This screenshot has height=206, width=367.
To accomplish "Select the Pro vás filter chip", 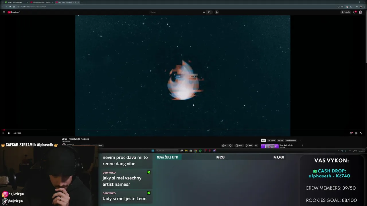I will tap(280, 140).
